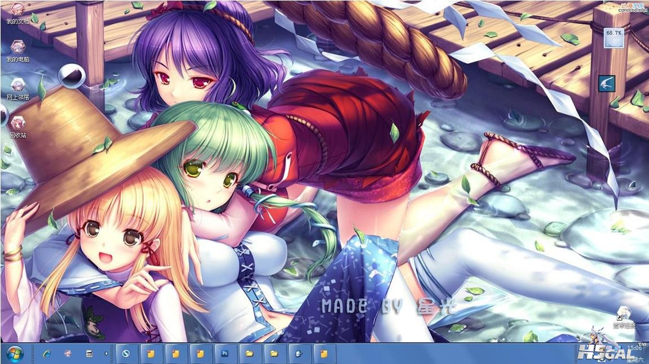Open folder button next to circle-icon app
The width and height of the screenshot is (649, 364).
(x=151, y=354)
